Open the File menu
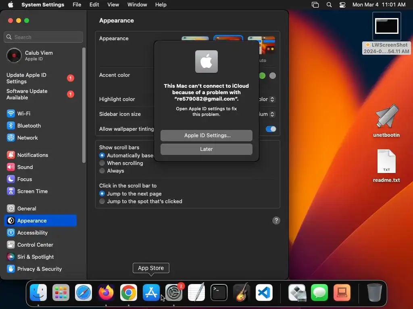This screenshot has width=413, height=309. 77,5
